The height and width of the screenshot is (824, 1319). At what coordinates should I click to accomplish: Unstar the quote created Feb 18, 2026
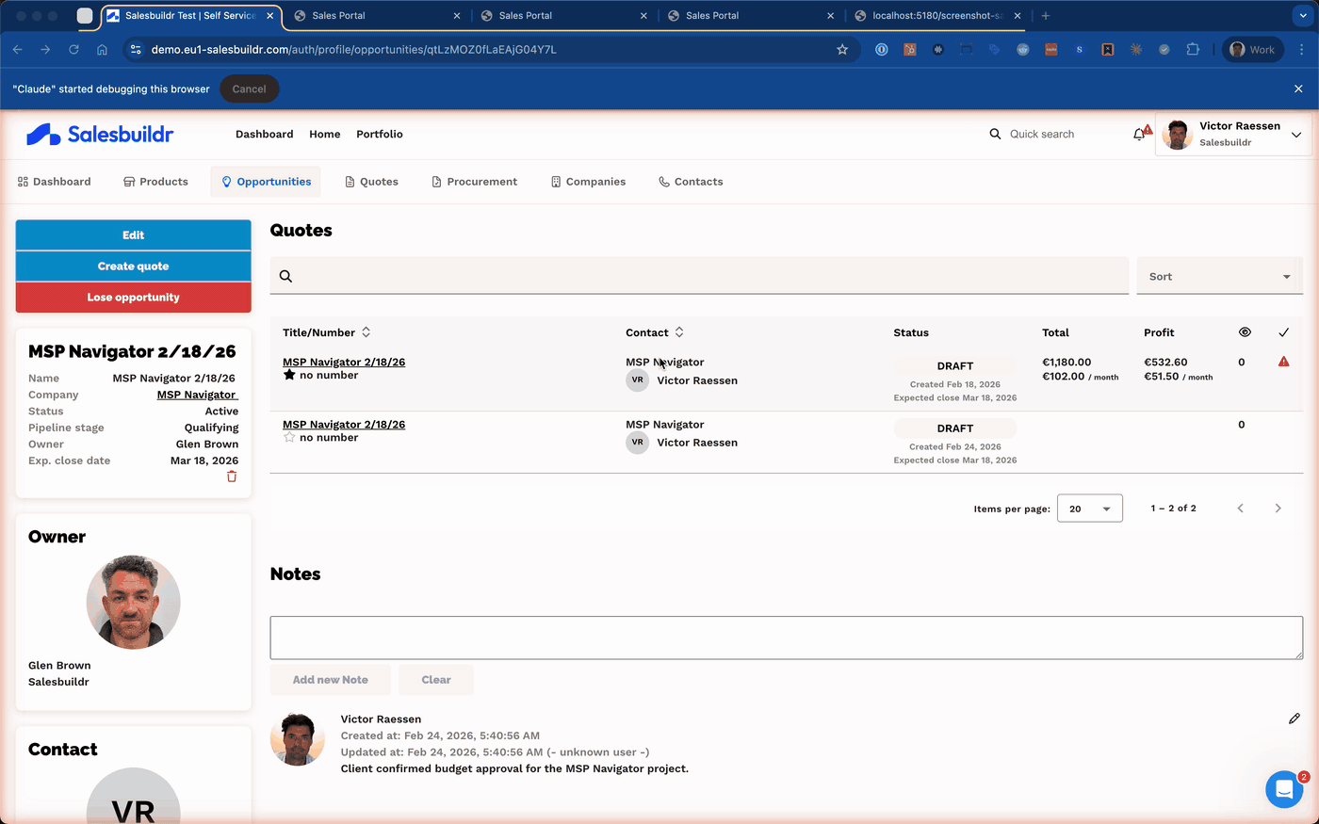point(289,375)
